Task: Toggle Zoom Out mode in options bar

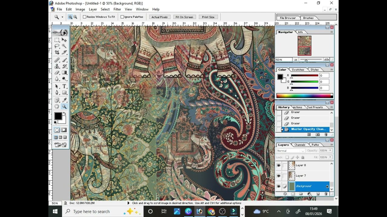Action: tap(75, 17)
